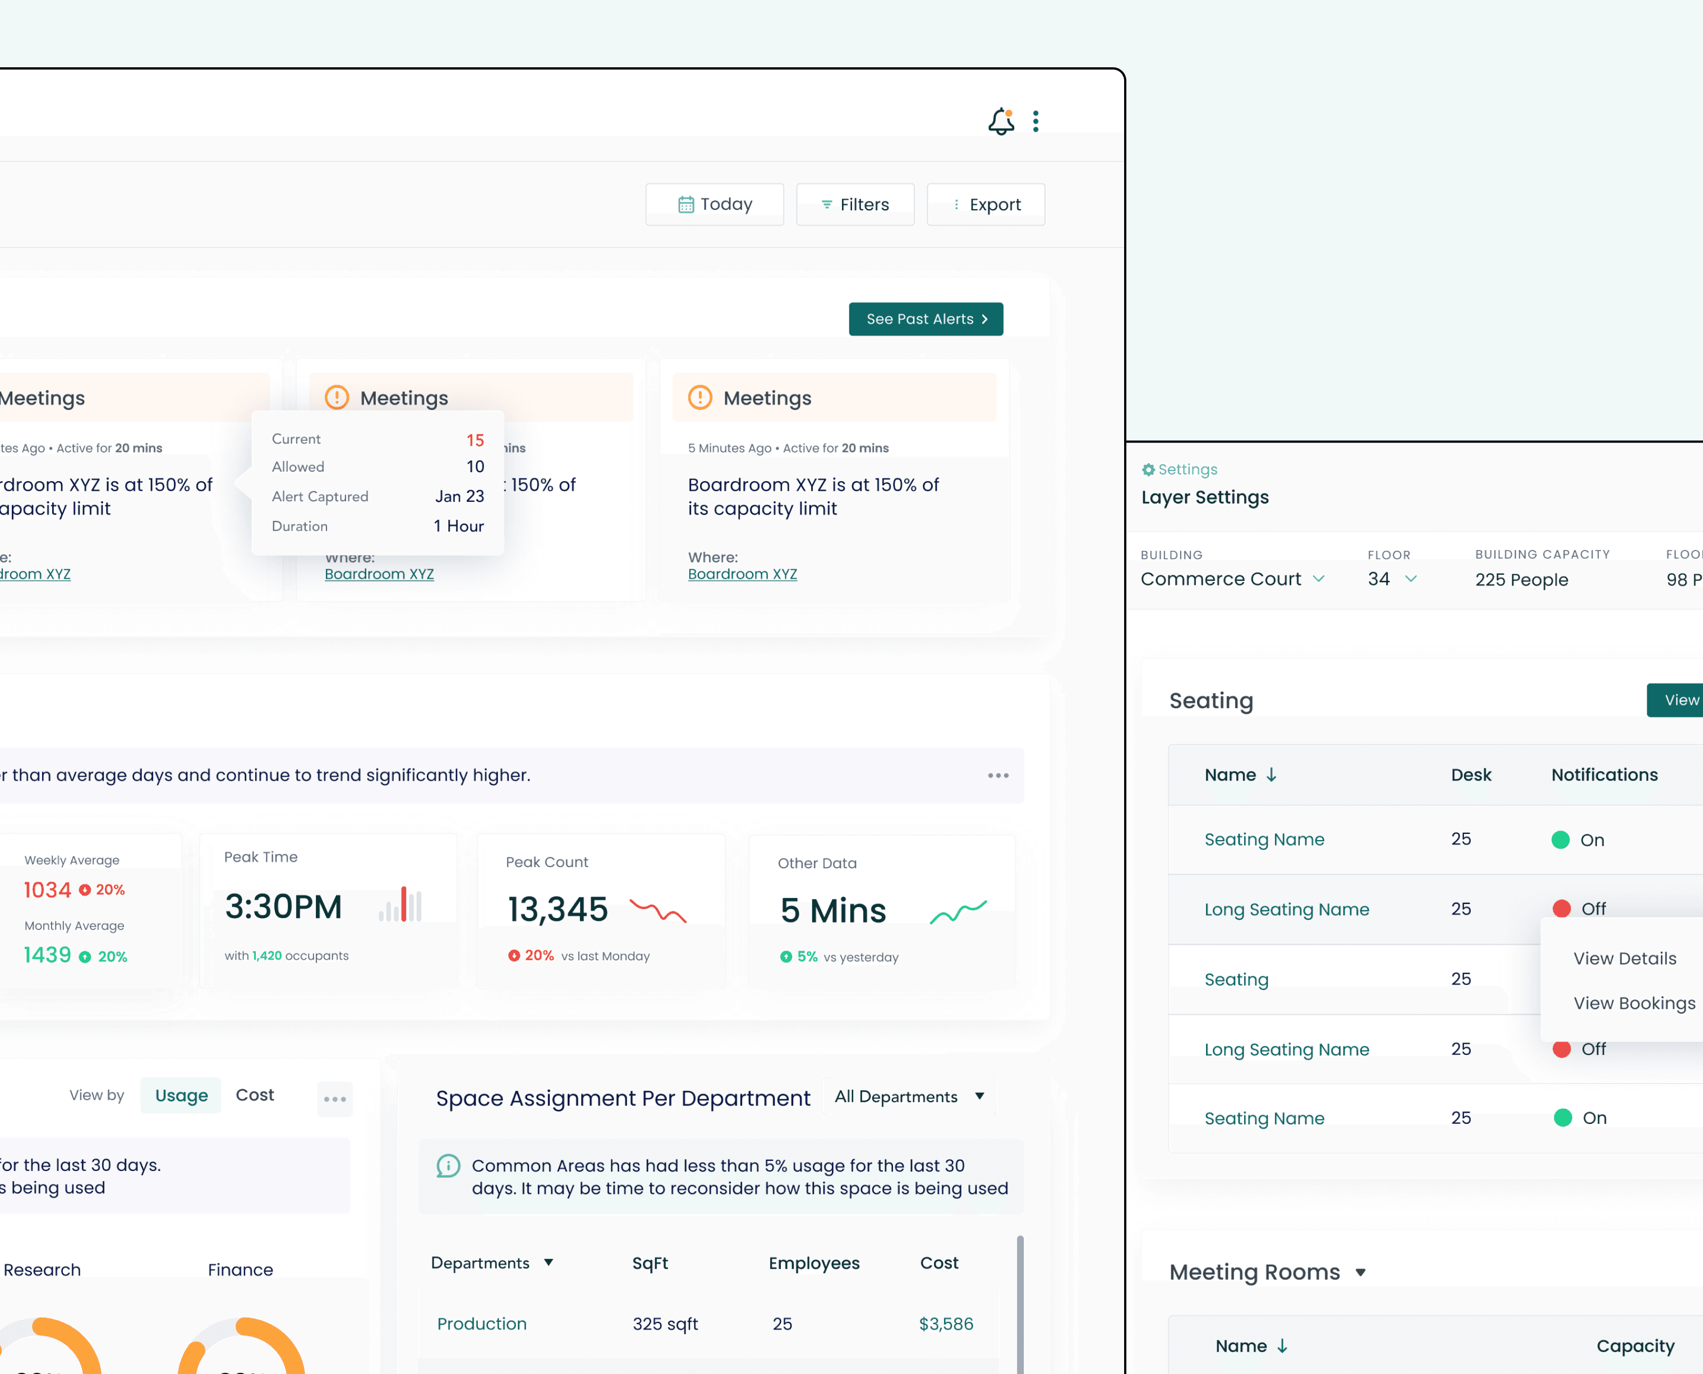Toggle notifications for first Seating Name row
Viewport: 1703px width, 1374px height.
(x=1561, y=840)
